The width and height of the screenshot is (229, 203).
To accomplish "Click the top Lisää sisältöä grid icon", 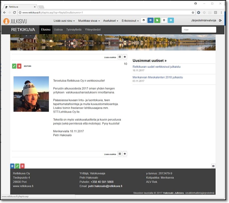I will [120, 57].
